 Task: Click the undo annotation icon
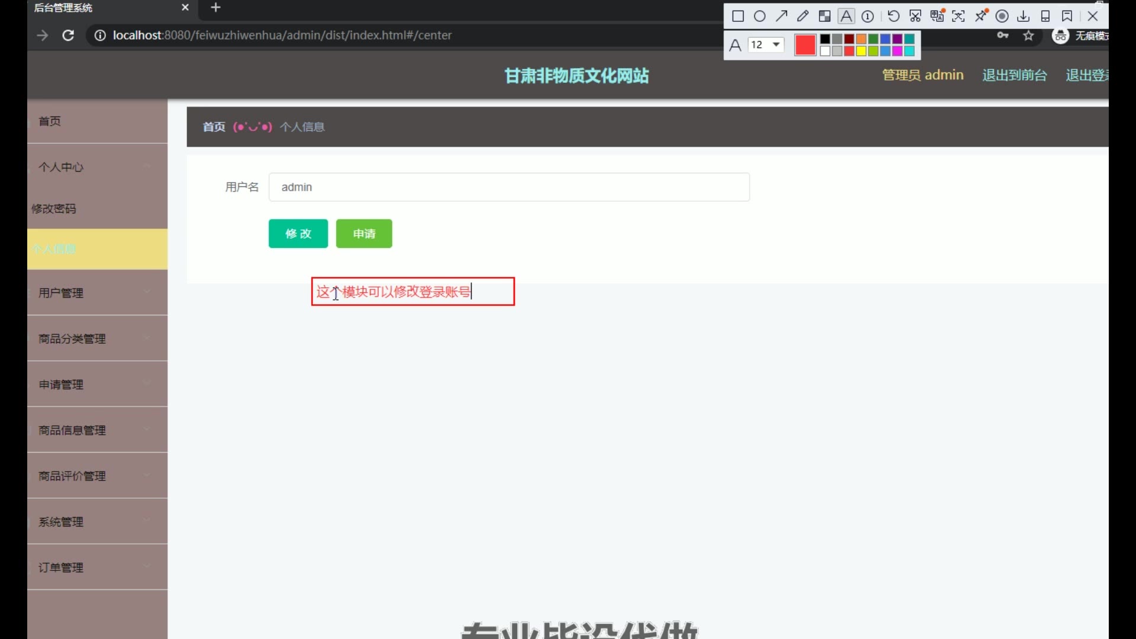point(893,16)
